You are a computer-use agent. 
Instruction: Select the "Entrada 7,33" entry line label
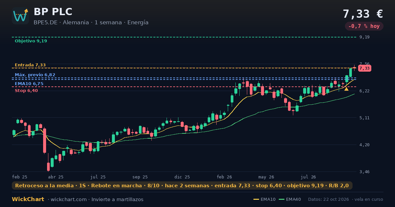(30, 65)
